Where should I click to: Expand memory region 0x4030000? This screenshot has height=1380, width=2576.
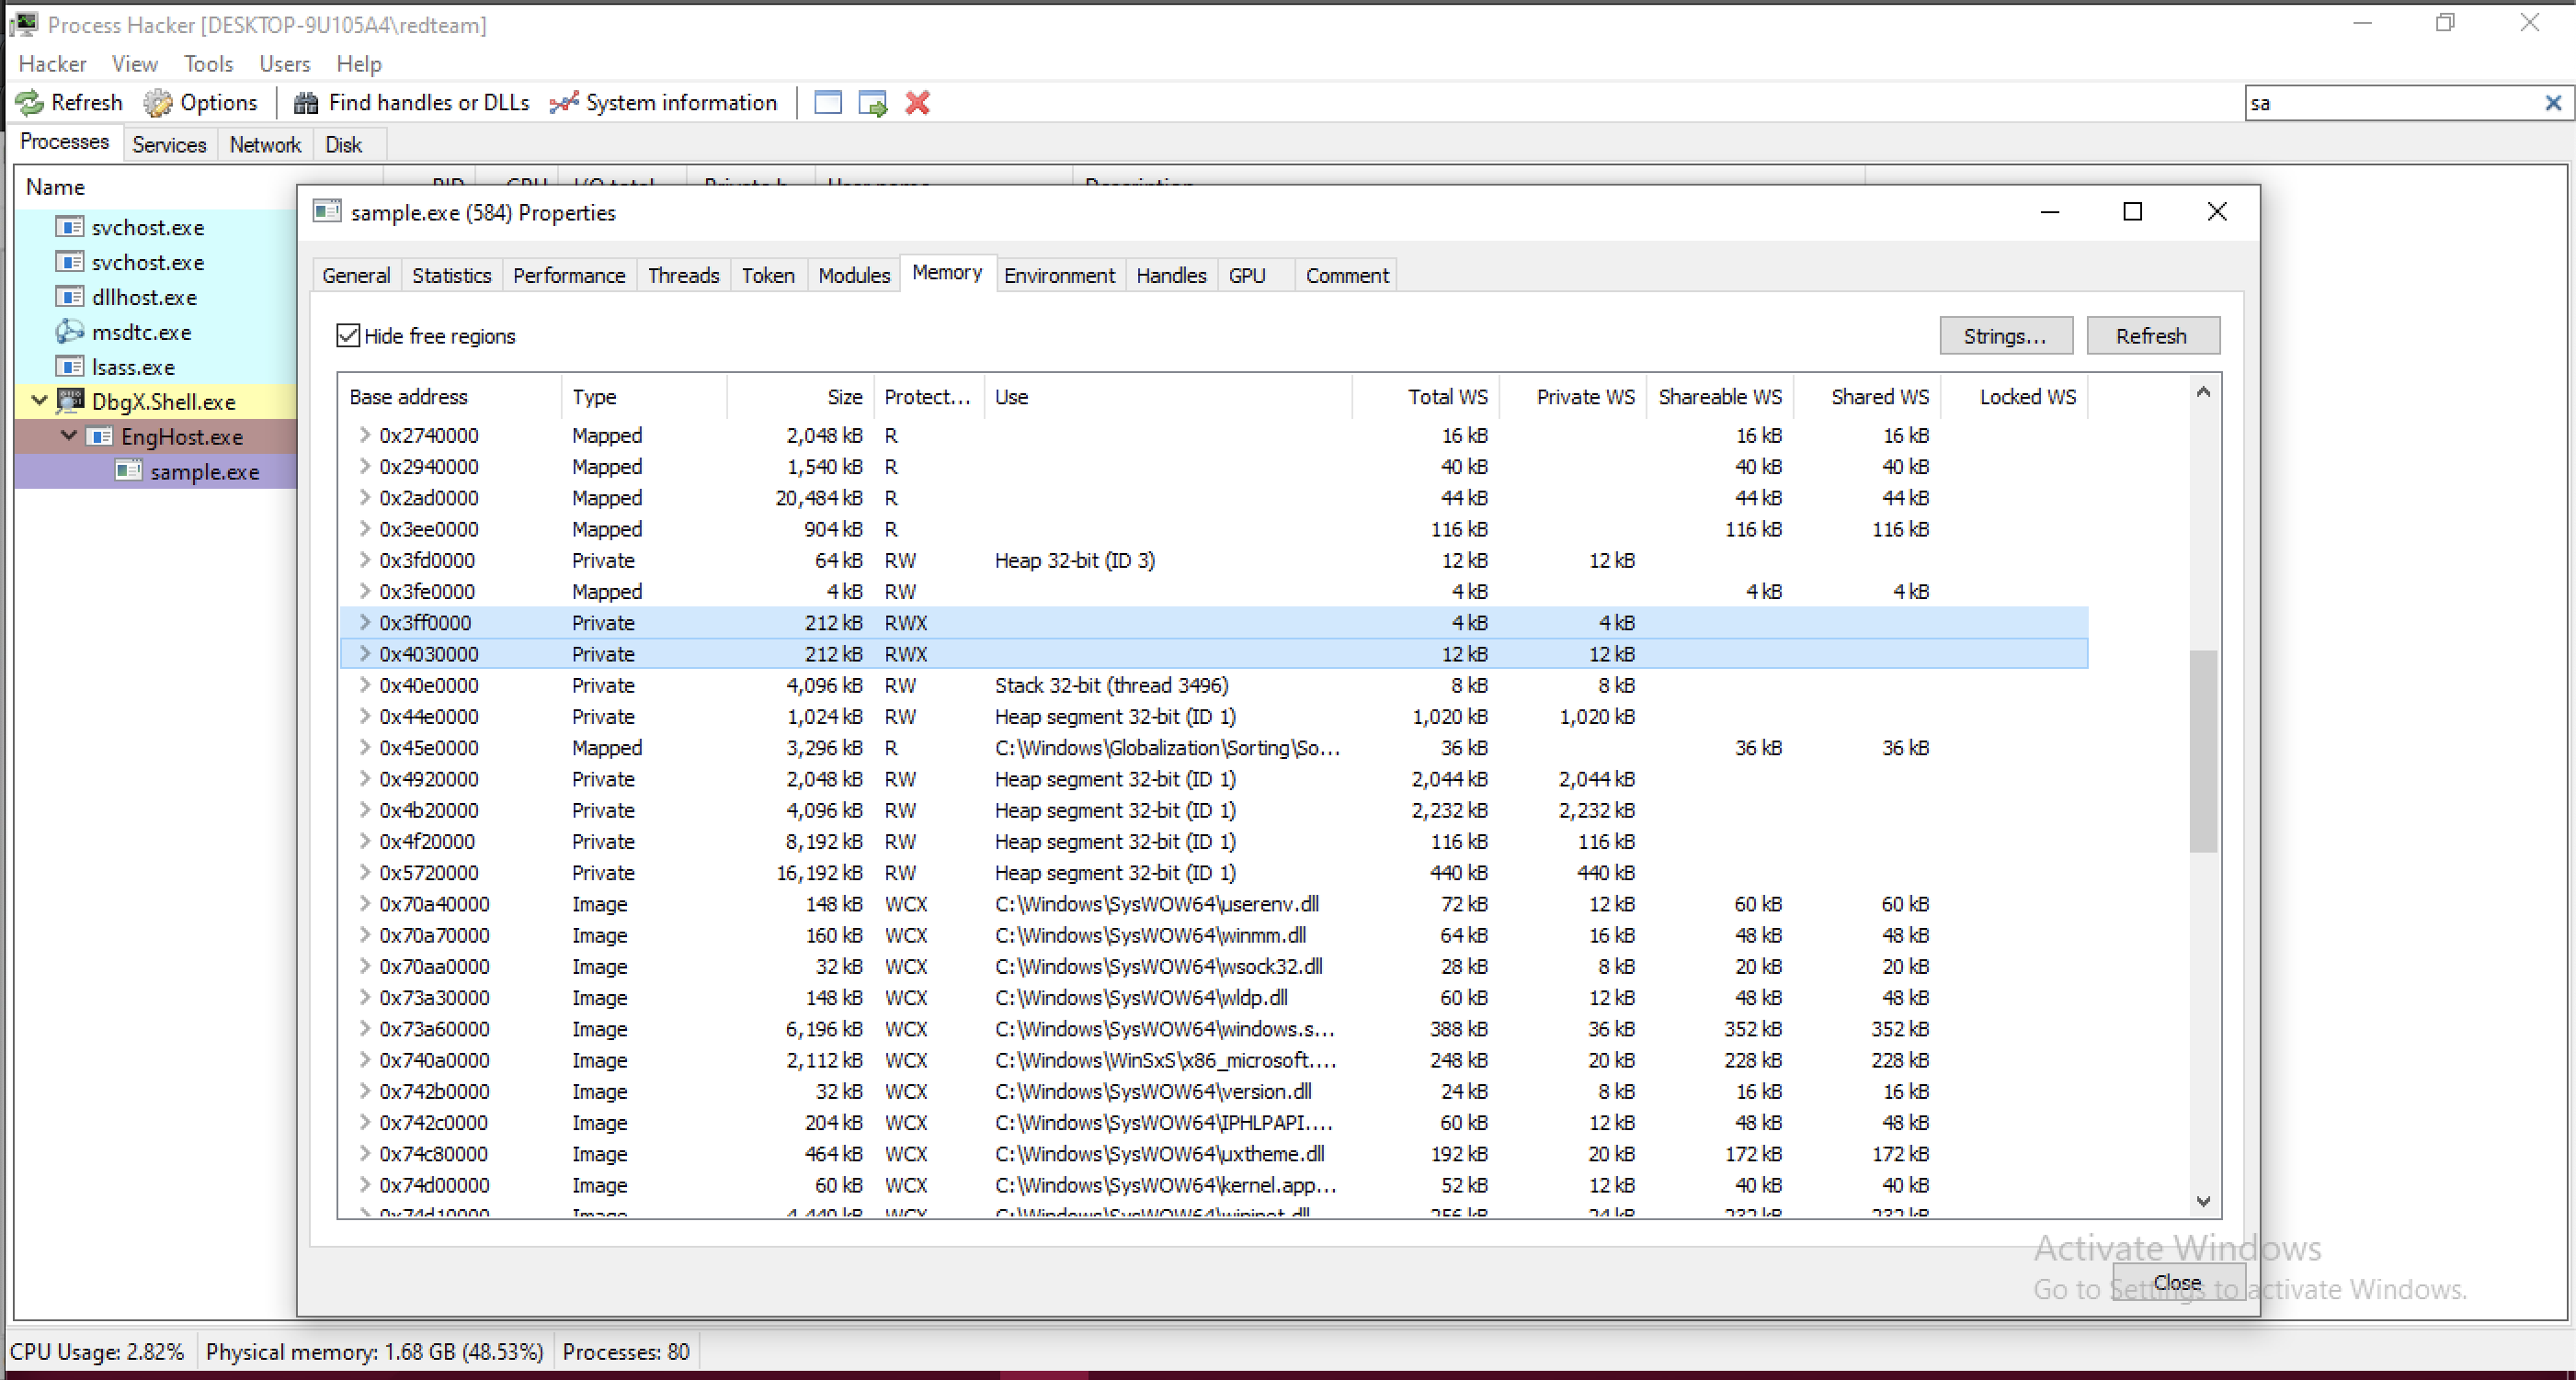365,653
